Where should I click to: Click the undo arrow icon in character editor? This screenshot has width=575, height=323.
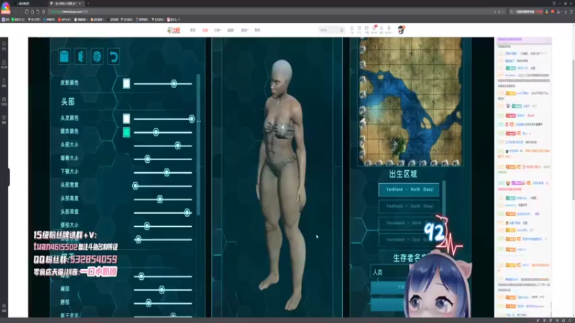click(114, 57)
